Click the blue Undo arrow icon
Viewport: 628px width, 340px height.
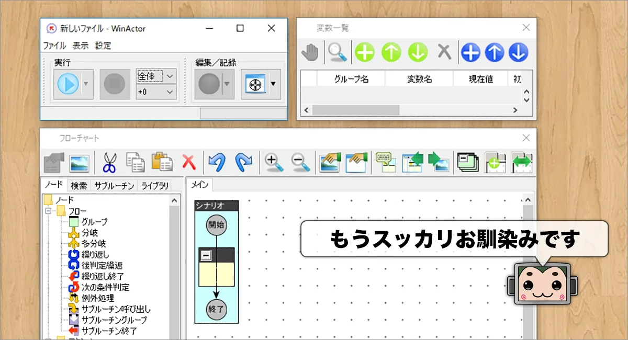coord(217,162)
